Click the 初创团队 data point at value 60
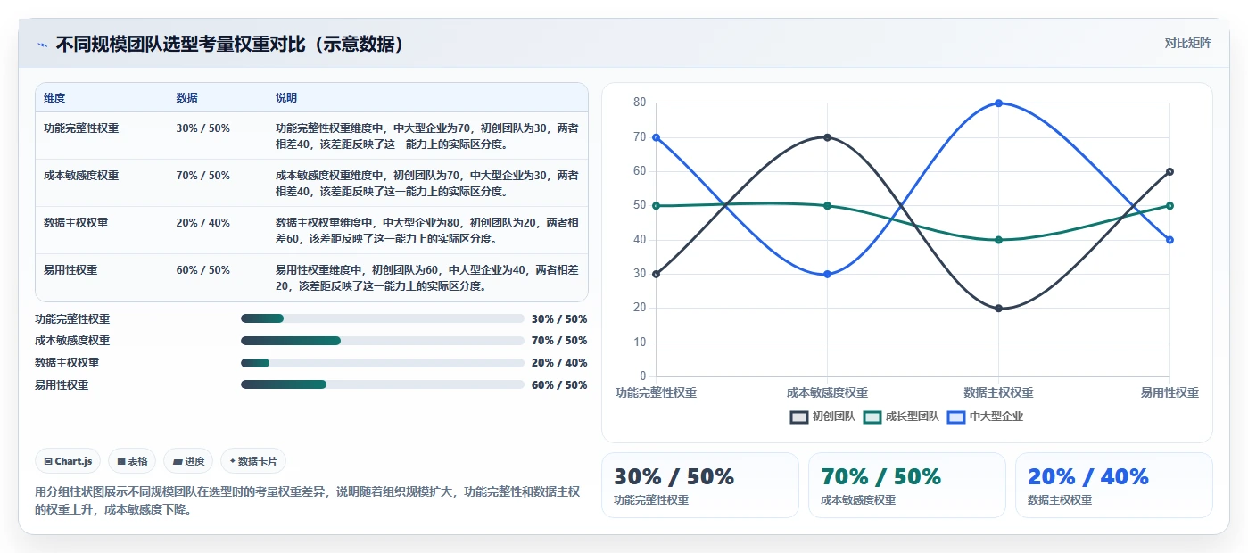The height and width of the screenshot is (553, 1248). (x=1169, y=171)
